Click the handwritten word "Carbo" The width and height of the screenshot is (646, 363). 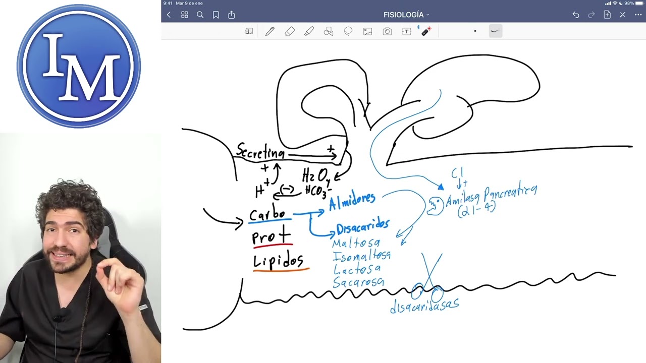click(x=267, y=214)
